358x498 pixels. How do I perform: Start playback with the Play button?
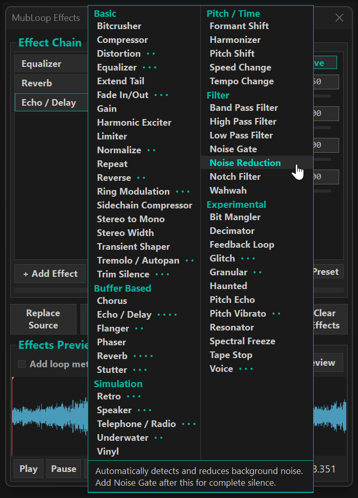click(x=29, y=469)
